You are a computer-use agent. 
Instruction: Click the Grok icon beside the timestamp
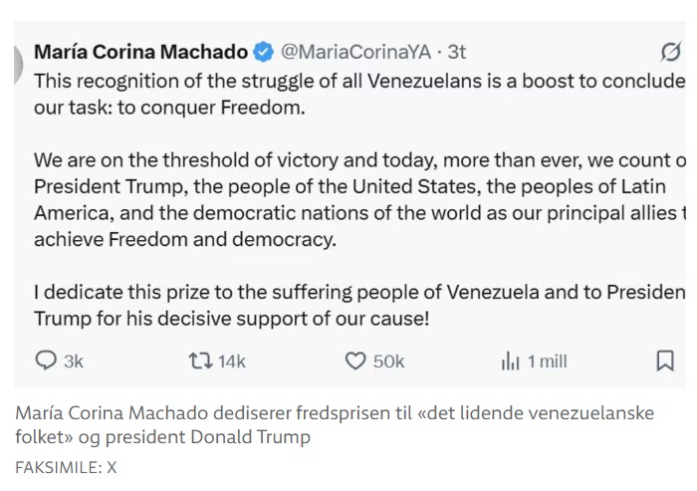click(671, 52)
